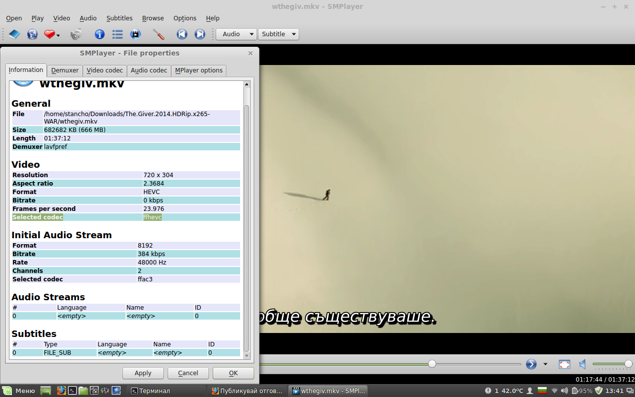
Task: Take a screenshot with the camera icon
Action: [x=76, y=34]
